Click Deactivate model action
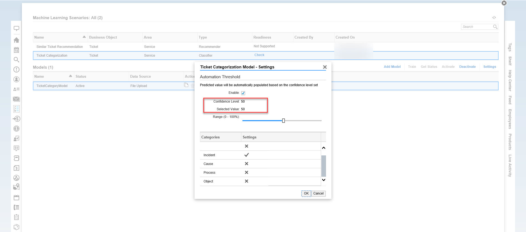526x232 pixels. pyautogui.click(x=467, y=67)
